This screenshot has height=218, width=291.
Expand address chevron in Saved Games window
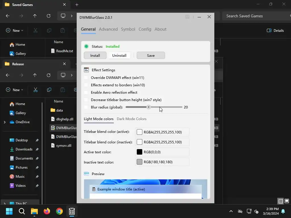(x=72, y=16)
